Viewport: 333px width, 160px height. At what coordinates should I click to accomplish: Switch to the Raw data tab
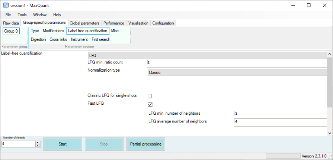tap(11, 23)
